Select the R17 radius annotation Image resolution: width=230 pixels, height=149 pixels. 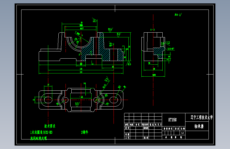107,104
